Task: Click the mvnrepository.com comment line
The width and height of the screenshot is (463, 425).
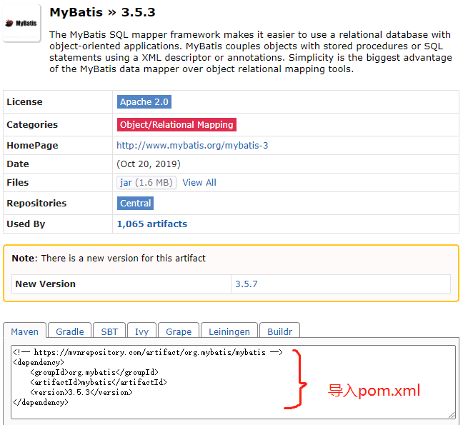Action: pos(148,352)
